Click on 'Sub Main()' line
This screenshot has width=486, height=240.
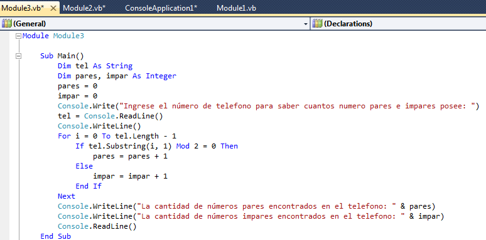click(62, 56)
